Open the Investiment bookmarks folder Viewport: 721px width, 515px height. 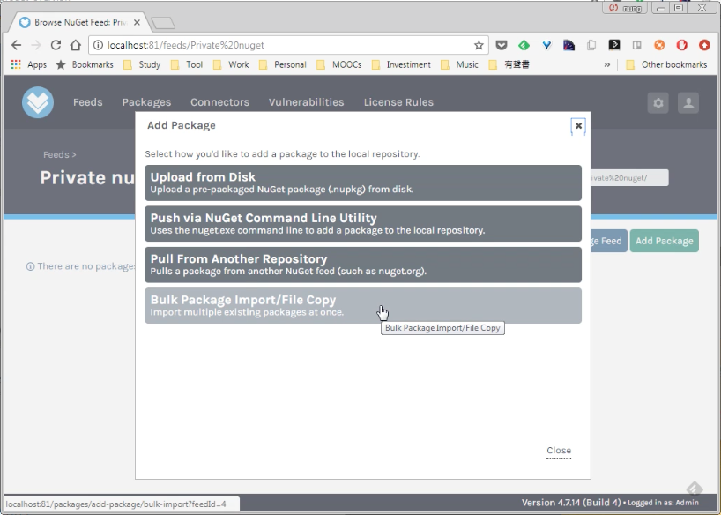click(x=401, y=65)
